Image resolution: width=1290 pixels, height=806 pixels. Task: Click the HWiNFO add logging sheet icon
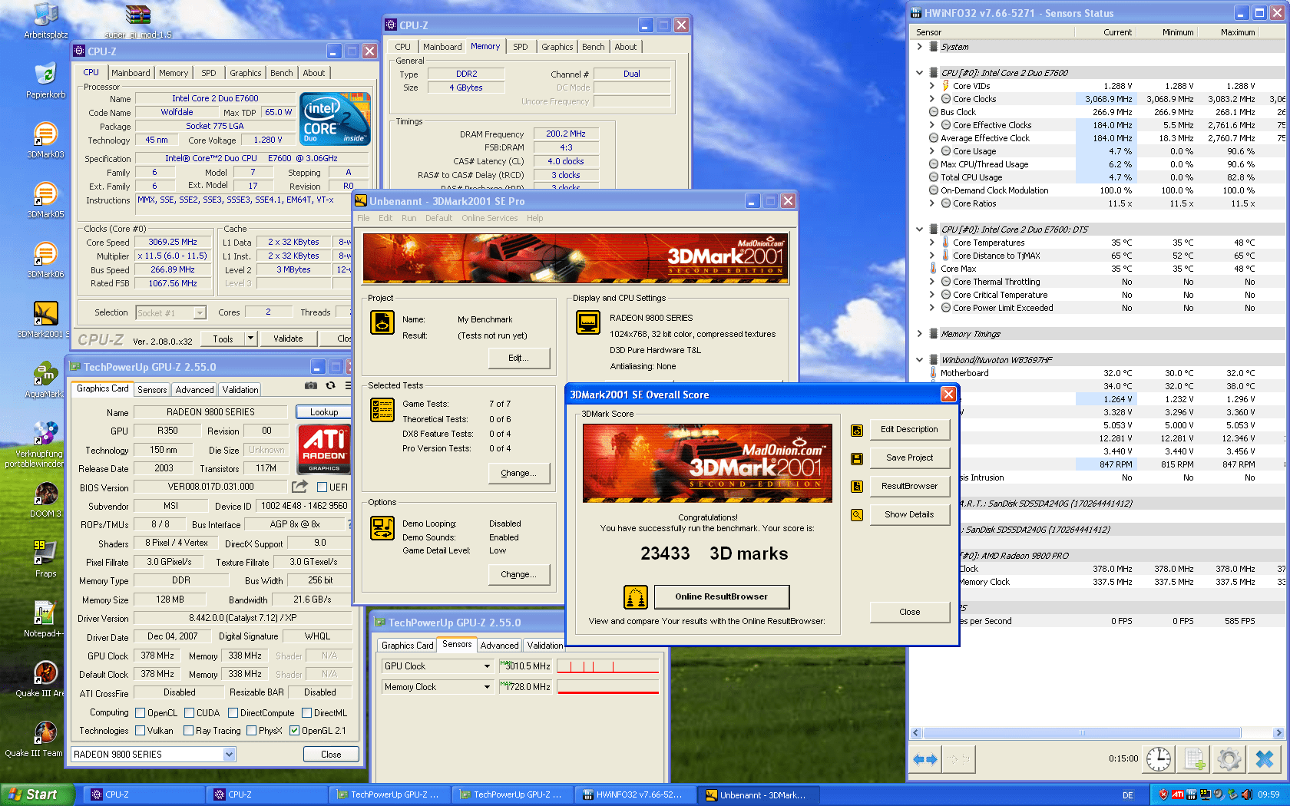[x=1194, y=759]
